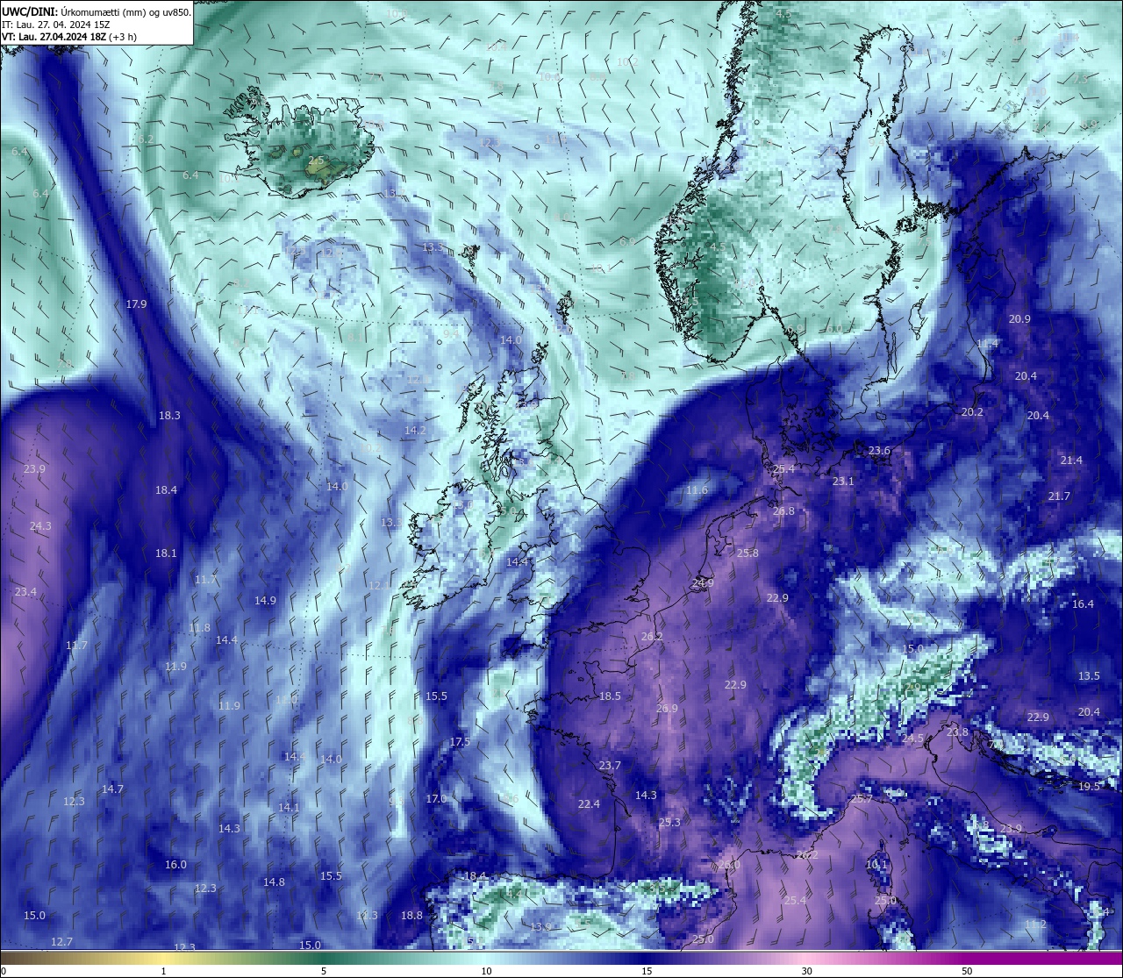Click the 23.1 value near the Baltic coast
Image resolution: width=1123 pixels, height=978 pixels.
843,482
